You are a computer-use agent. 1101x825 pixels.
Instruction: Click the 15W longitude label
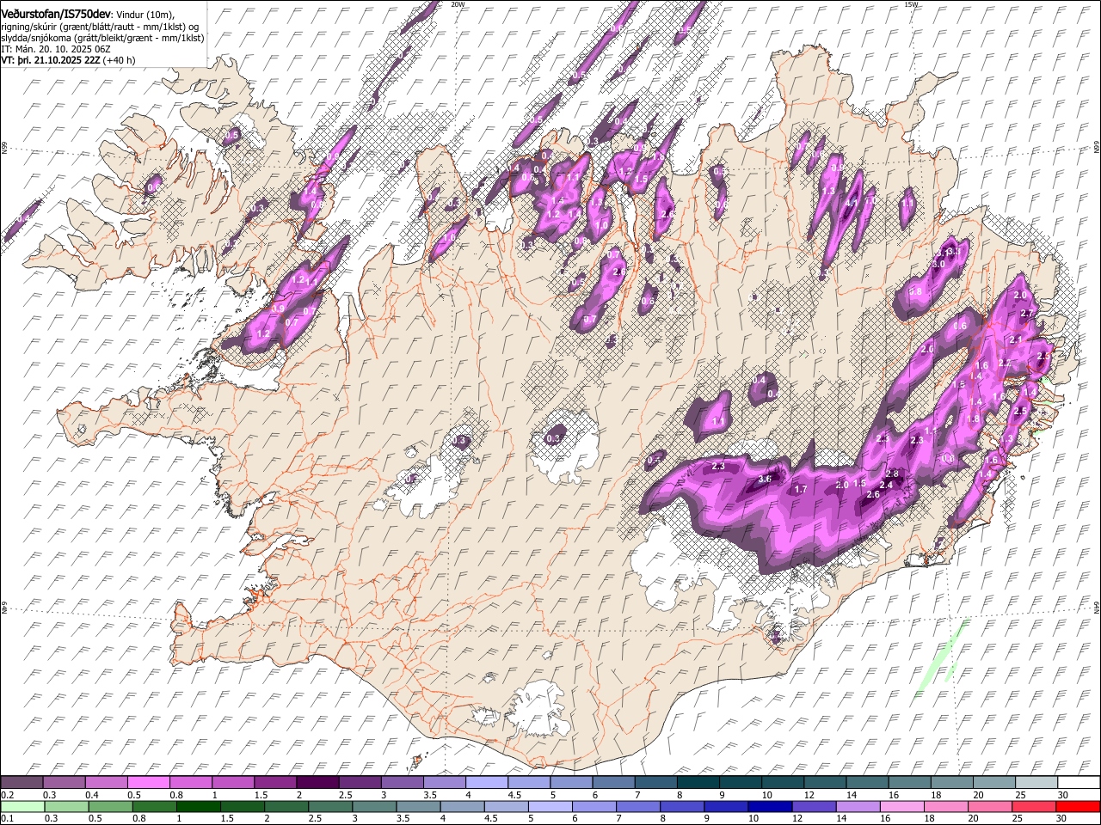(x=911, y=4)
